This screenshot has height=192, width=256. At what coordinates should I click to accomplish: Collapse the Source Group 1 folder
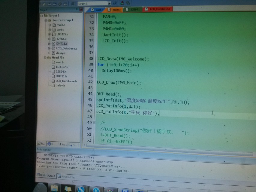pos(45,20)
